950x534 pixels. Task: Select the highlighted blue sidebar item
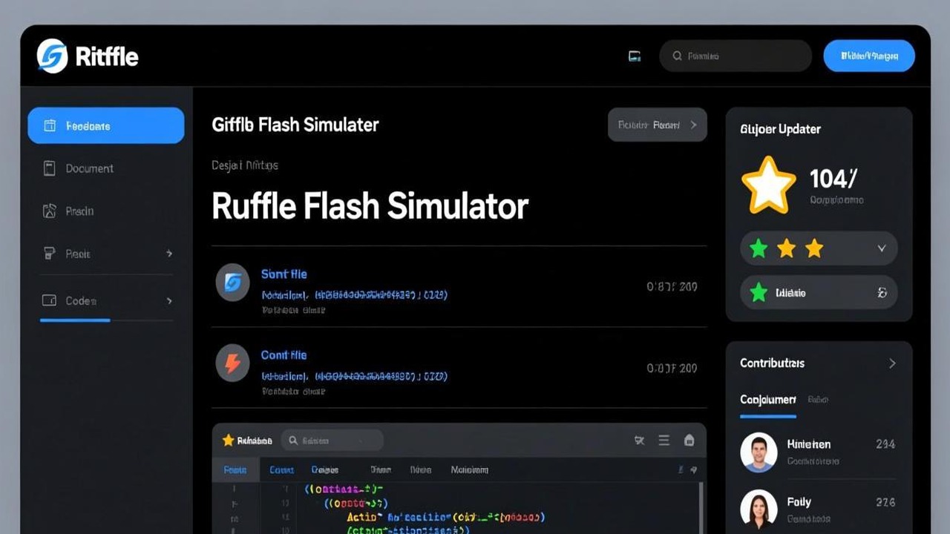pos(106,125)
